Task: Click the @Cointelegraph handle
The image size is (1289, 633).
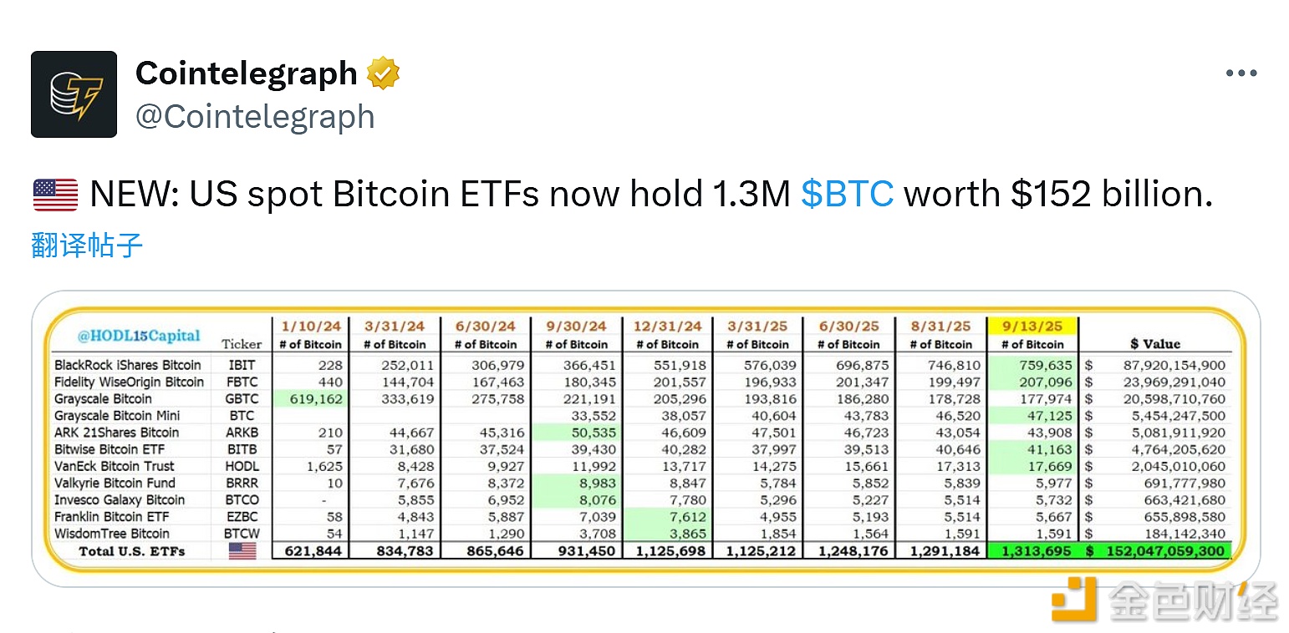Action: [255, 116]
